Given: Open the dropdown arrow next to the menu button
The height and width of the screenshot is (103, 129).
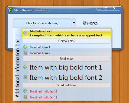Looking at the screenshot, I should coord(74,23).
